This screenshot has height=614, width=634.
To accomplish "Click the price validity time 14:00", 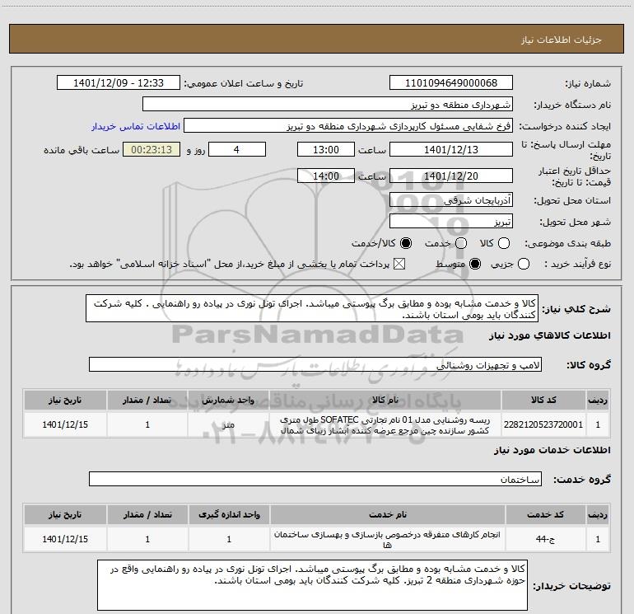I will [x=326, y=176].
